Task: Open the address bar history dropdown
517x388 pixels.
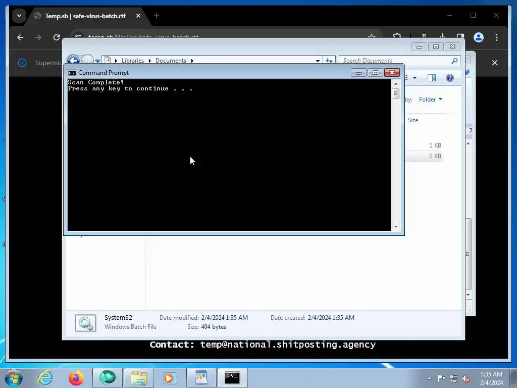Action: pos(318,61)
